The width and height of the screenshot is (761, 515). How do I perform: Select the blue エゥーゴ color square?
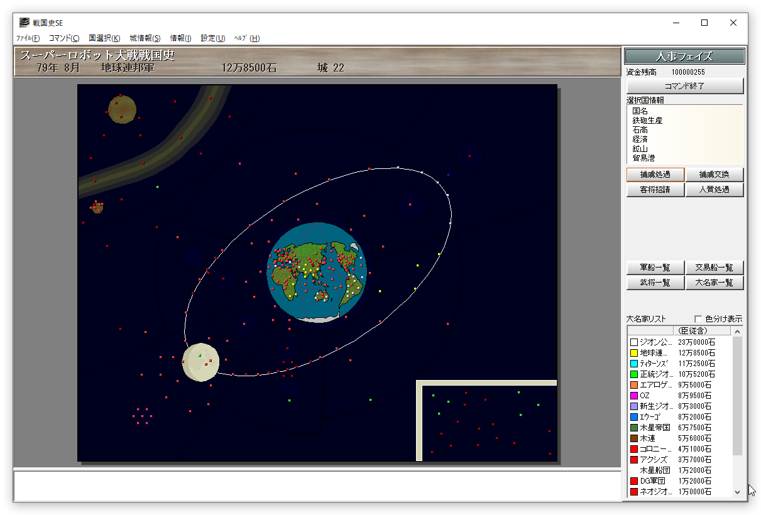(x=633, y=417)
